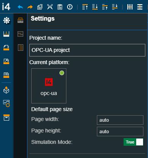Click the Project name input field

87,50
